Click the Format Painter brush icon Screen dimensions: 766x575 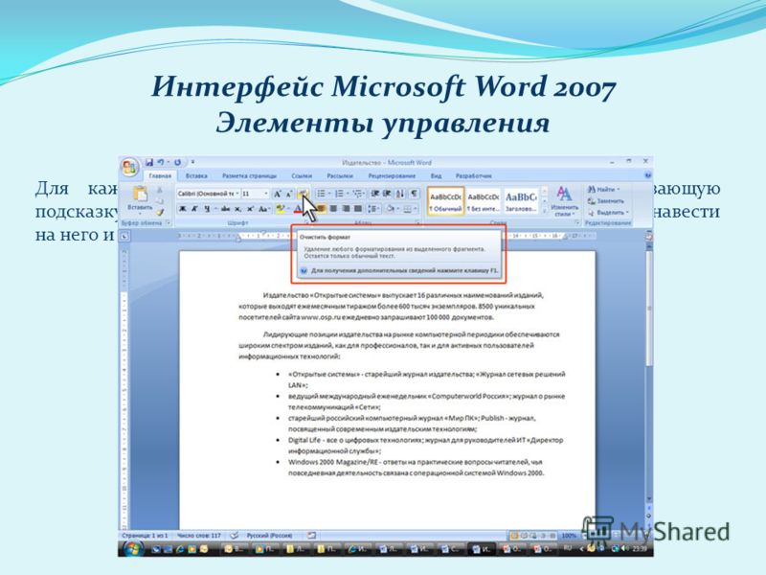tap(160, 212)
